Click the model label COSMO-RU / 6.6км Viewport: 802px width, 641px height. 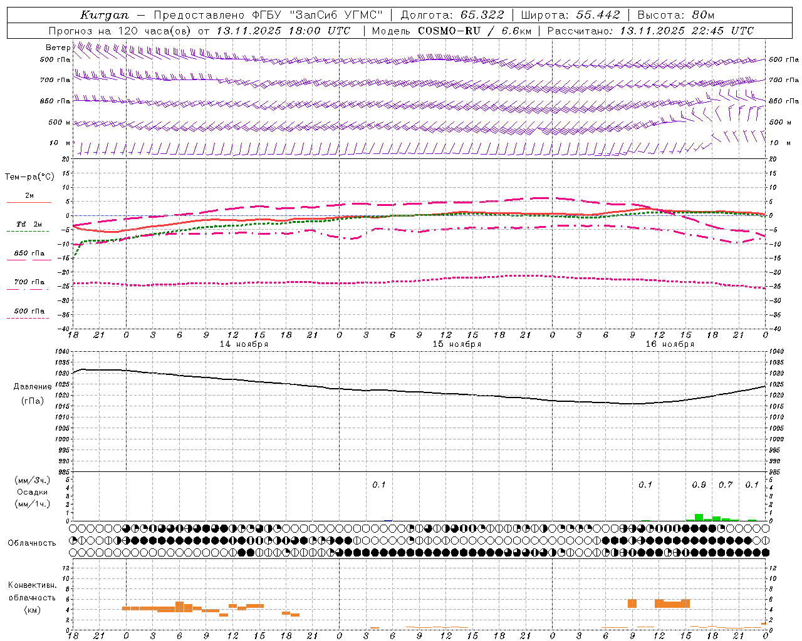474,31
